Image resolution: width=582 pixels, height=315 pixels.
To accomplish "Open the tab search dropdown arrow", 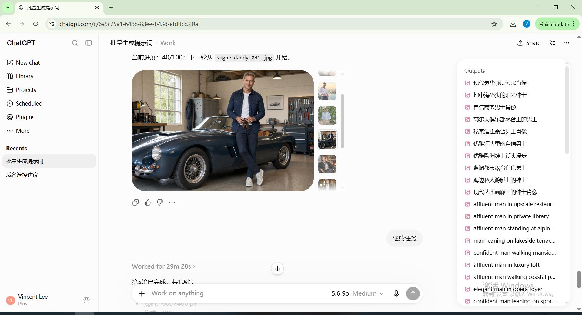I will pyautogui.click(x=8, y=8).
